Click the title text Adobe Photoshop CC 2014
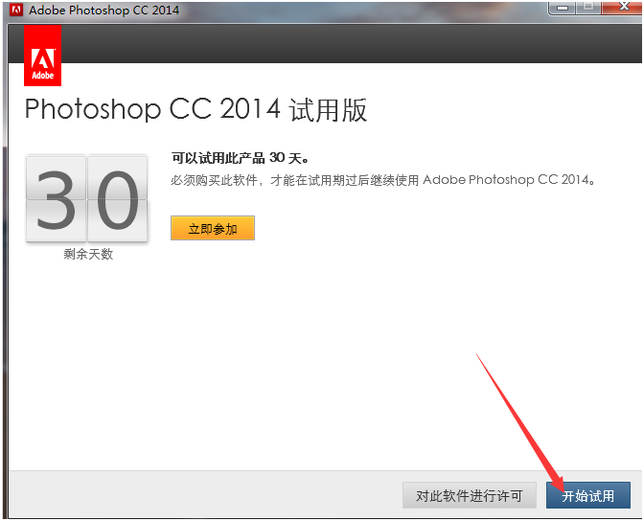The image size is (644, 521). pos(103,10)
